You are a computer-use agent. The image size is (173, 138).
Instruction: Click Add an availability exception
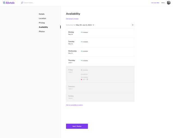[74, 105]
